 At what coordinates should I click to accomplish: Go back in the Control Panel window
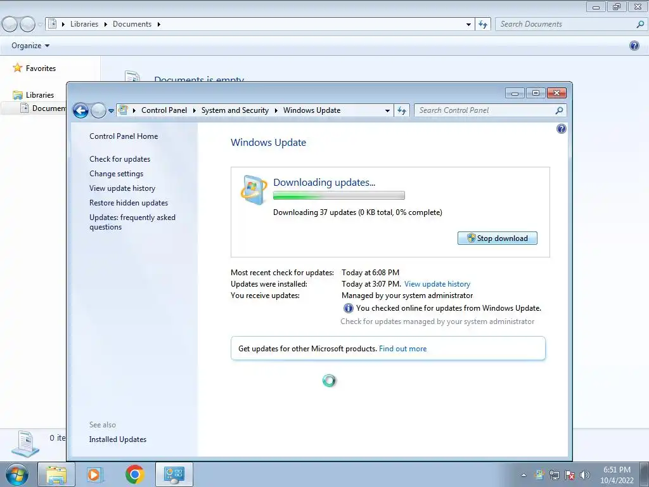coord(80,110)
